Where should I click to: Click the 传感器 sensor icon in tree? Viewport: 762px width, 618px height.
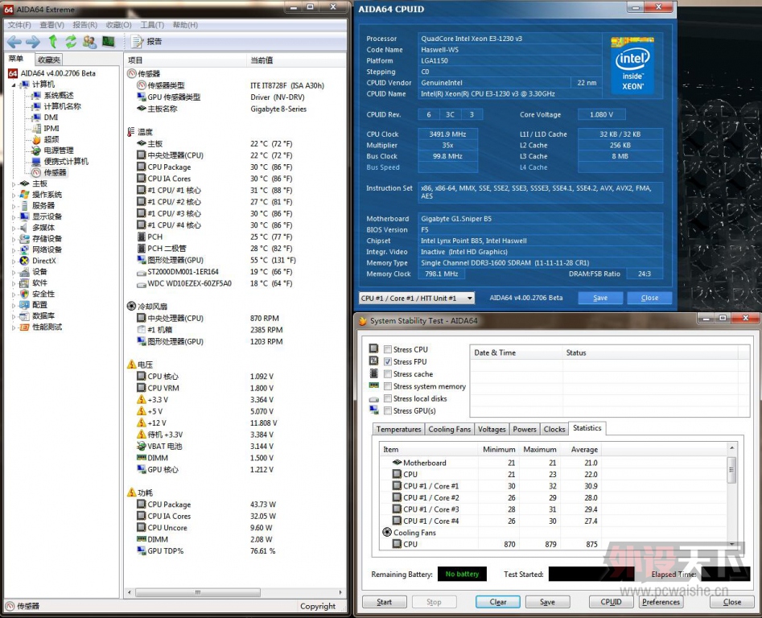pos(36,172)
